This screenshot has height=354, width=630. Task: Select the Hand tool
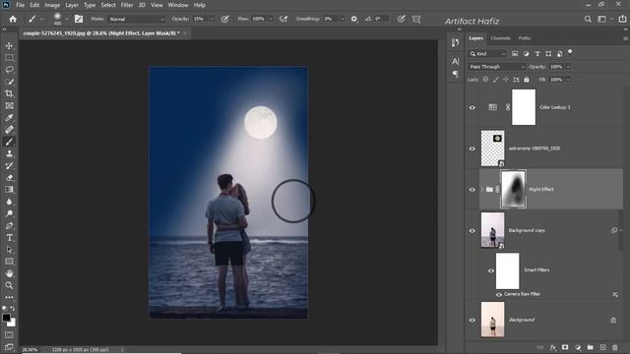[x=9, y=273]
